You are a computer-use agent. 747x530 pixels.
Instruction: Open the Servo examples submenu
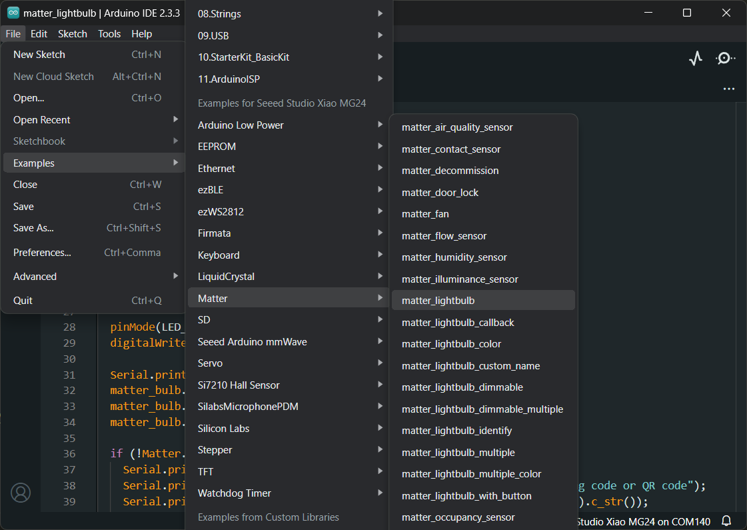pos(289,363)
